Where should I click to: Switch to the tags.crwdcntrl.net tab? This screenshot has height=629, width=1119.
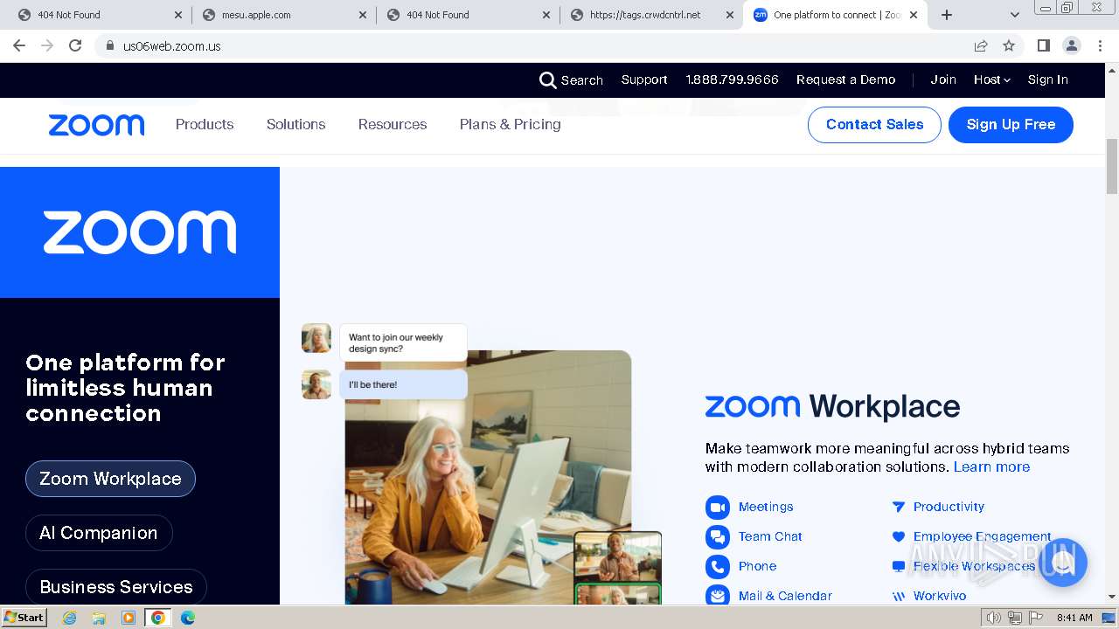[651, 15]
